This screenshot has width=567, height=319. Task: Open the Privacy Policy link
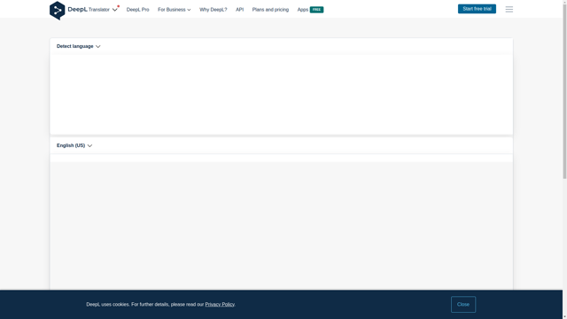pos(220,305)
